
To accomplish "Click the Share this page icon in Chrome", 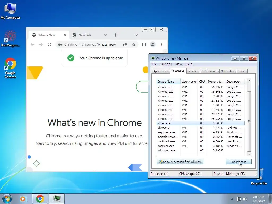I will 125,45.
